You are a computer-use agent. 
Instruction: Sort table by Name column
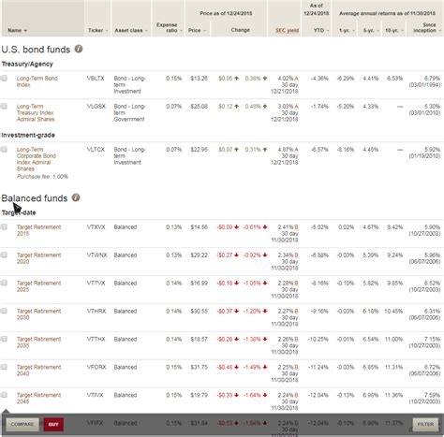coord(17,30)
